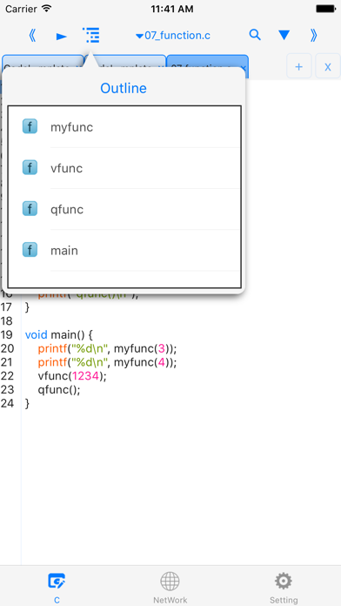This screenshot has width=341, height=606.
Task: Tap the empty editor area below the code
Action: [x=181, y=487]
